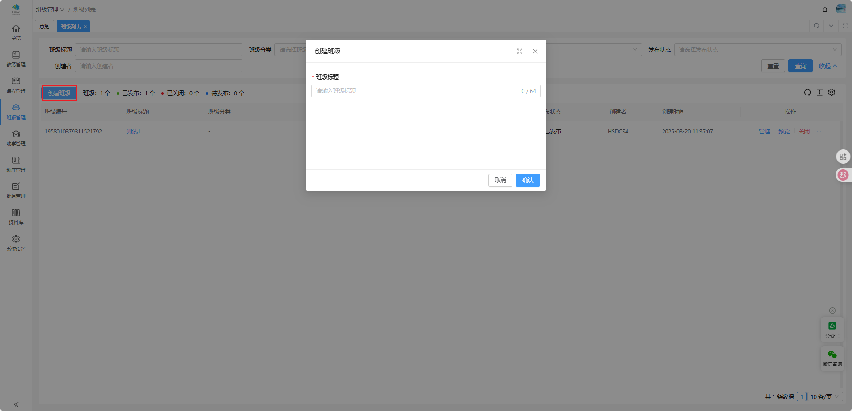This screenshot has height=411, width=852.
Task: Collapse the left sidebar with double-arrow
Action: click(16, 404)
